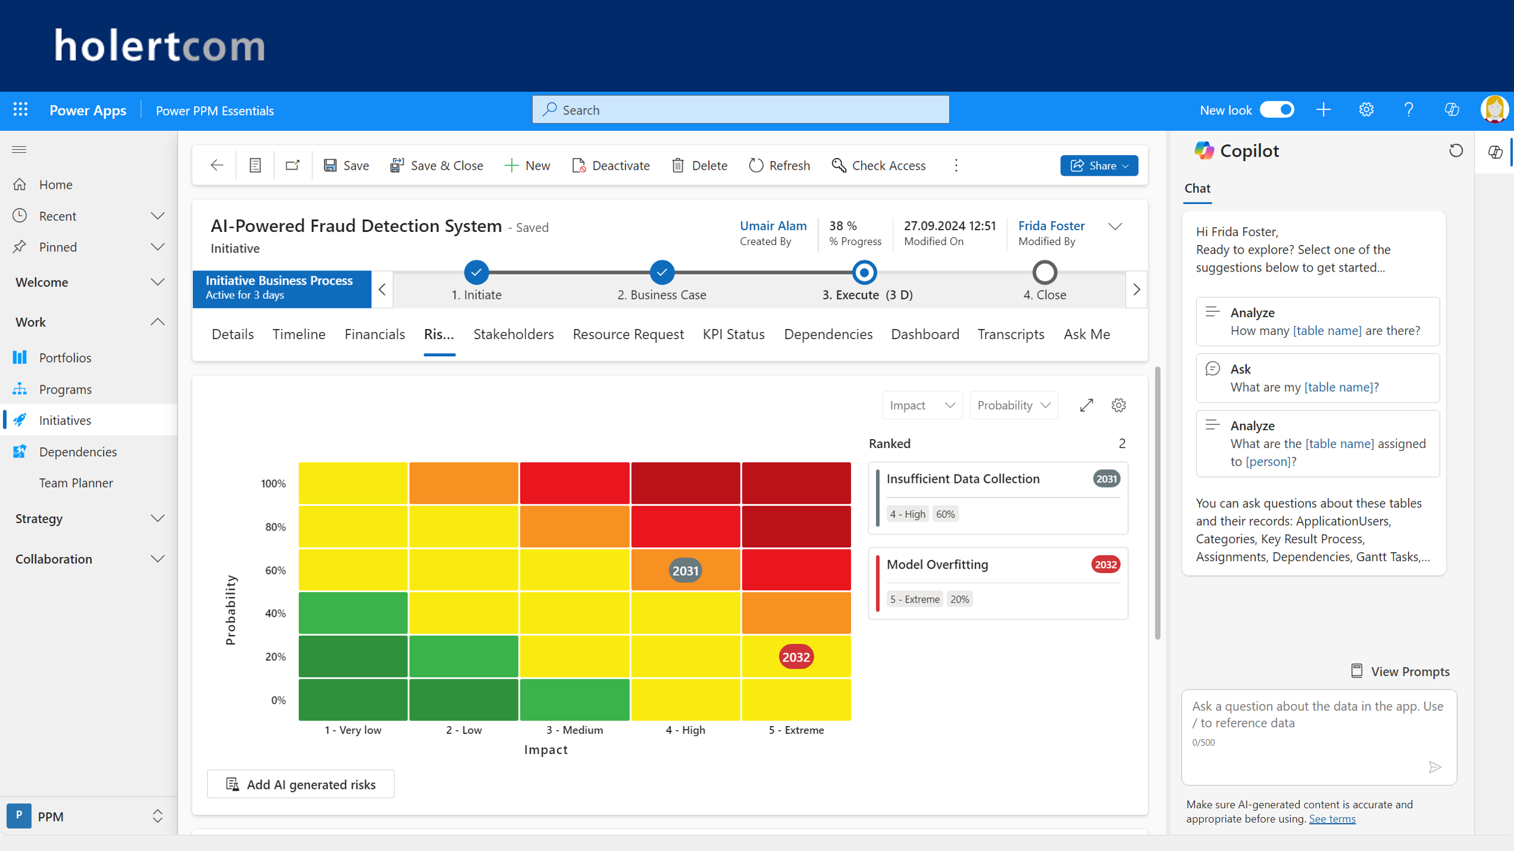Click Add AI generated risks
1514x851 pixels.
tap(301, 784)
